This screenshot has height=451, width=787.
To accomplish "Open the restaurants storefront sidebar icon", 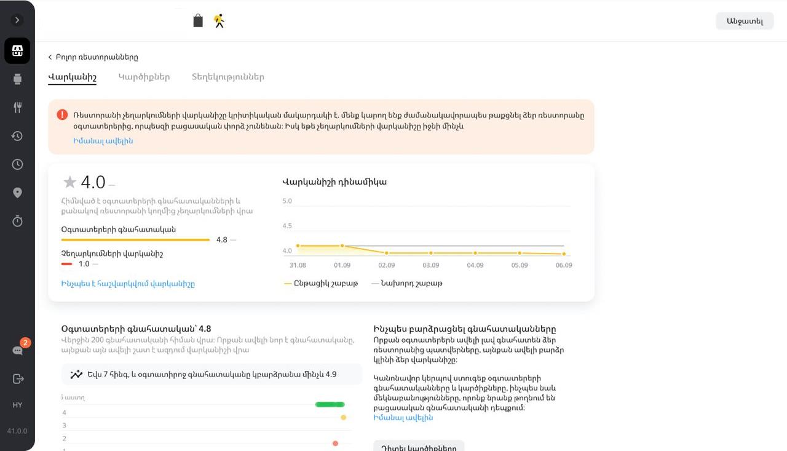I will 17,50.
